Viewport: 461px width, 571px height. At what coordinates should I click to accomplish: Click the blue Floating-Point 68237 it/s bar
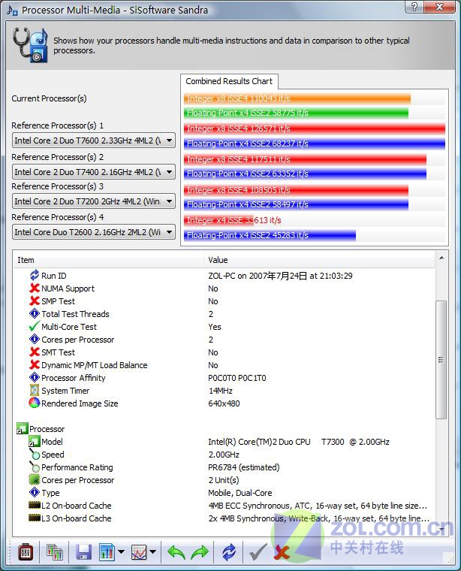[315, 144]
